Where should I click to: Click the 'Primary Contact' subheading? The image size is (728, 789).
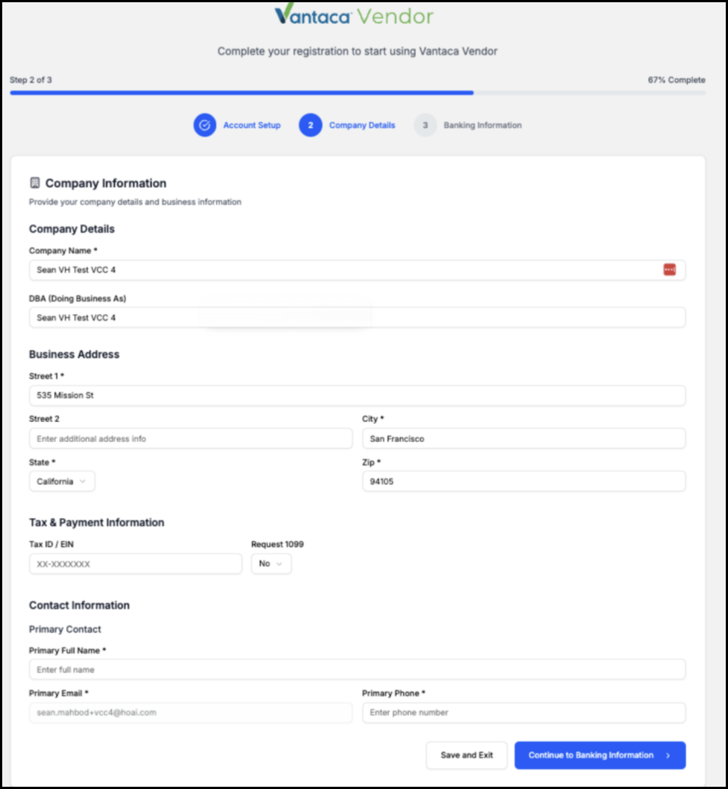(65, 629)
